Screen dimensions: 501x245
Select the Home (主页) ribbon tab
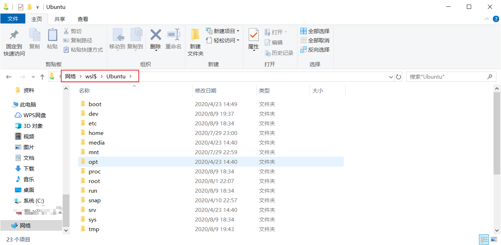[x=36, y=19]
